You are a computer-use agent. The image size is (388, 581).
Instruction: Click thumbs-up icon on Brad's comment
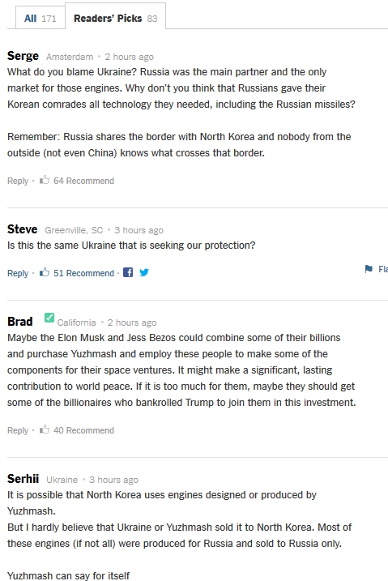[45, 429]
